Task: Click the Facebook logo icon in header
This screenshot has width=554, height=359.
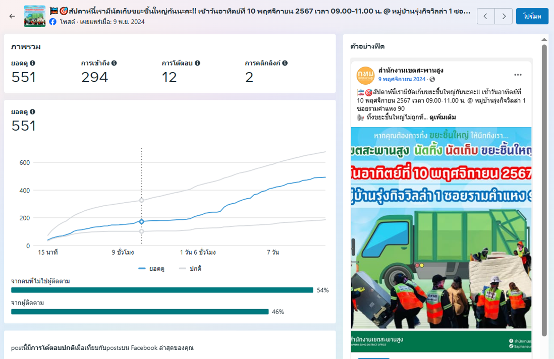Action: tap(52, 22)
